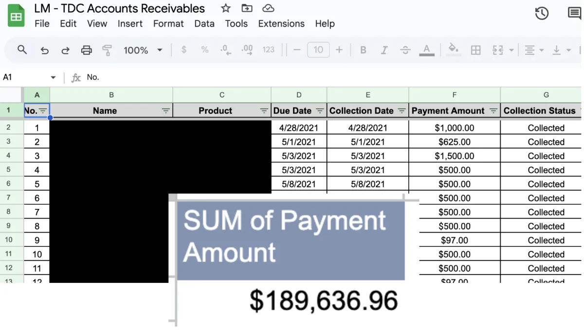The height and width of the screenshot is (330, 584).
Task: Open the comments panel icon
Action: [574, 14]
